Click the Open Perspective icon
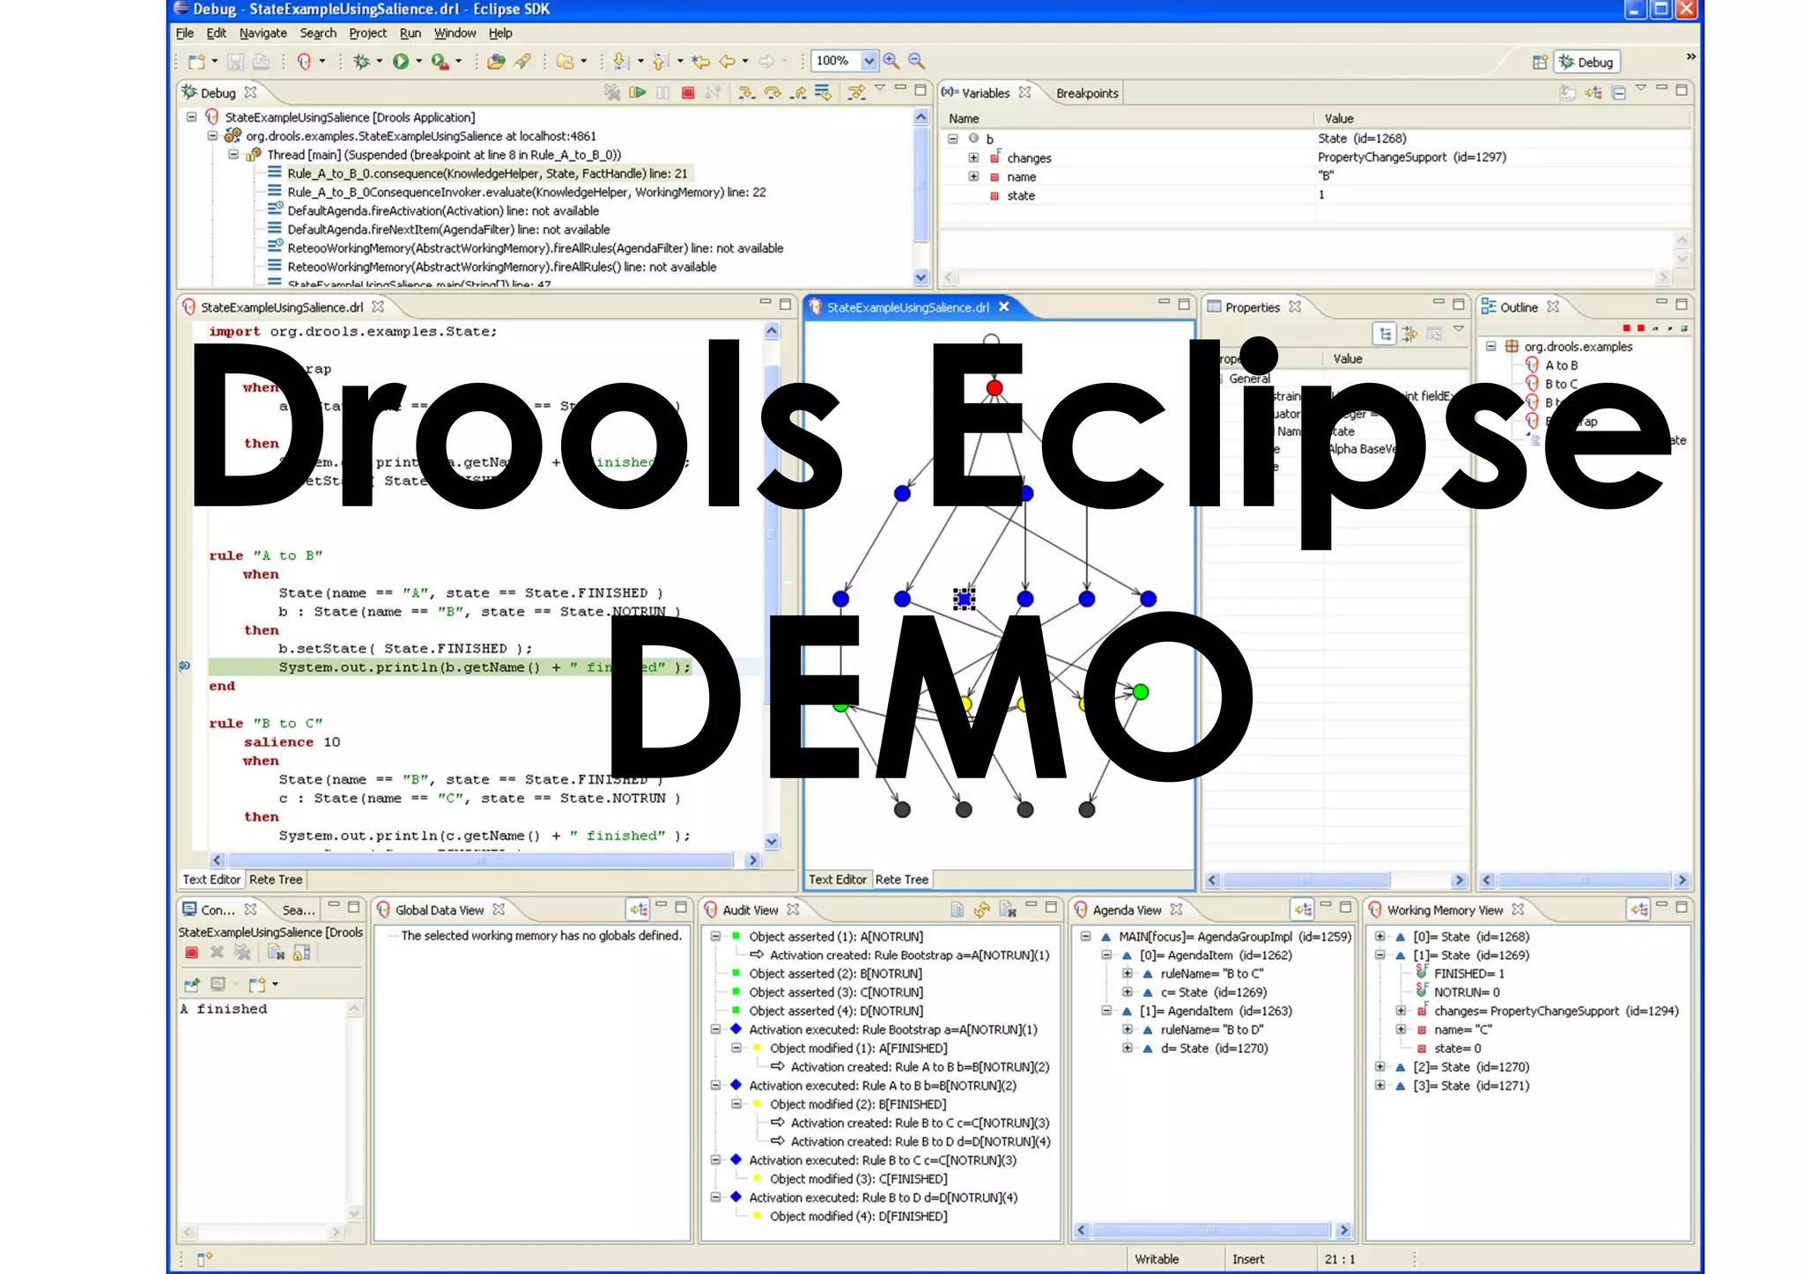The width and height of the screenshot is (1804, 1274). point(1540,62)
